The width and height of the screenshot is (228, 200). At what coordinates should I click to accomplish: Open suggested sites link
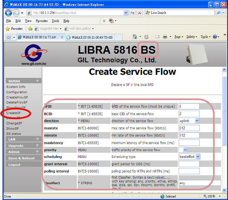pyautogui.click(x=48, y=29)
